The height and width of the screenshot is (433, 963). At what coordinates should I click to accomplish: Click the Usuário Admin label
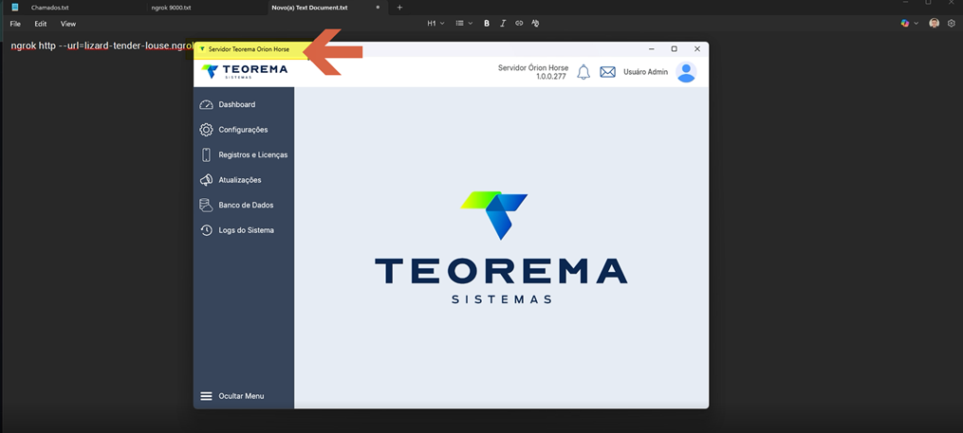tap(645, 72)
